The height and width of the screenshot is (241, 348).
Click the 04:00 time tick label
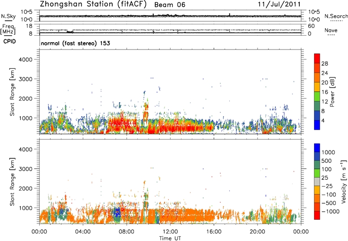83,232
